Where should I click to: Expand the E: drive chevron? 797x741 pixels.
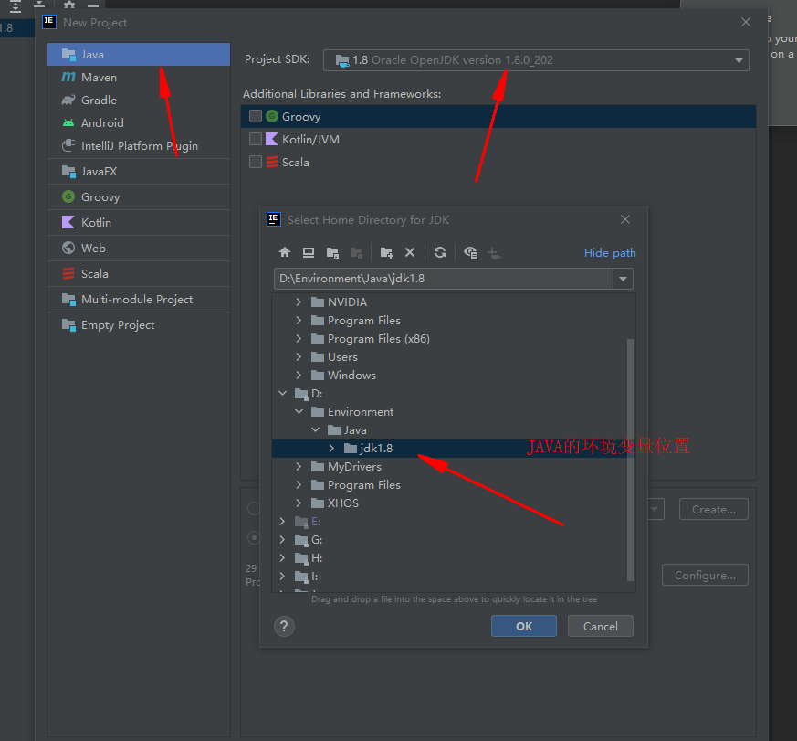coord(283,522)
